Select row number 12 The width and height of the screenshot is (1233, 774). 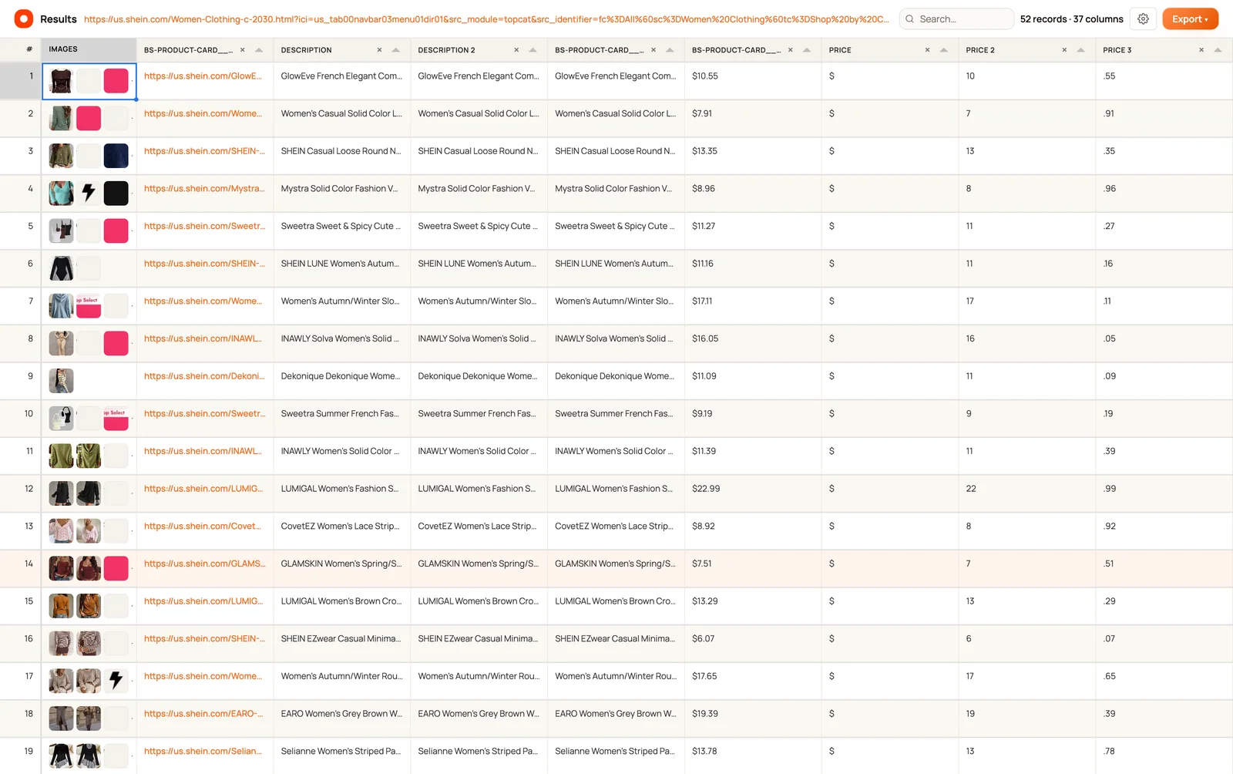tap(29, 489)
